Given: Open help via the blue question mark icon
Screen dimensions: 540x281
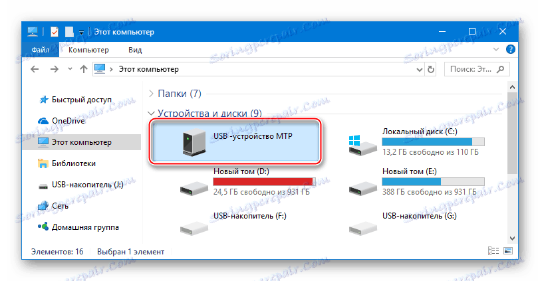Looking at the screenshot, I should 510,50.
